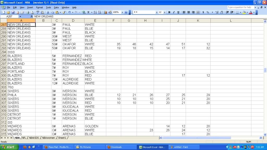267x150 pixels.
Task: Click the horizontal scrollbar thumb
Action: [197, 138]
